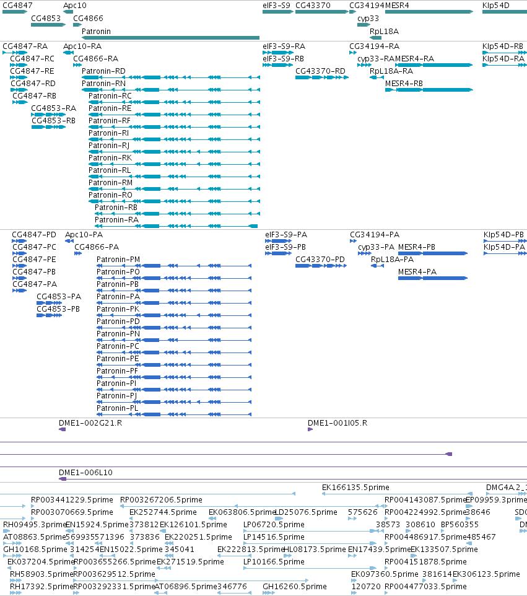
Task: Select the DME1-006L10 BAC label
Action: point(85,473)
